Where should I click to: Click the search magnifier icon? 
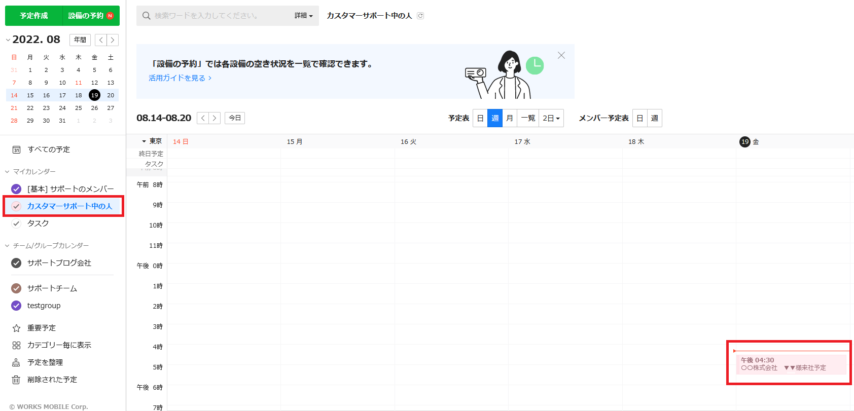point(147,16)
